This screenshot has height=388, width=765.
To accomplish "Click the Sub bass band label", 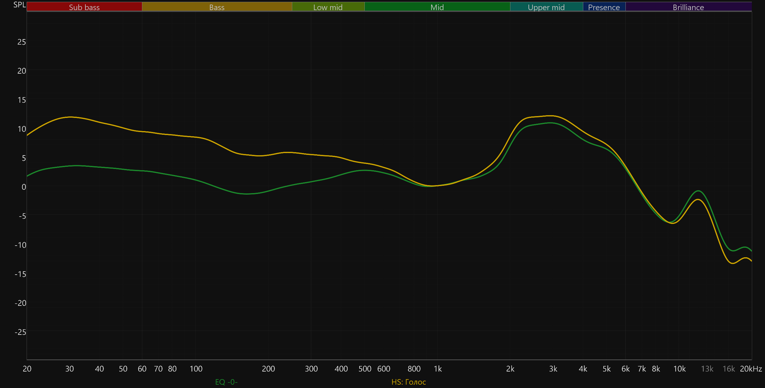I will [x=84, y=7].
